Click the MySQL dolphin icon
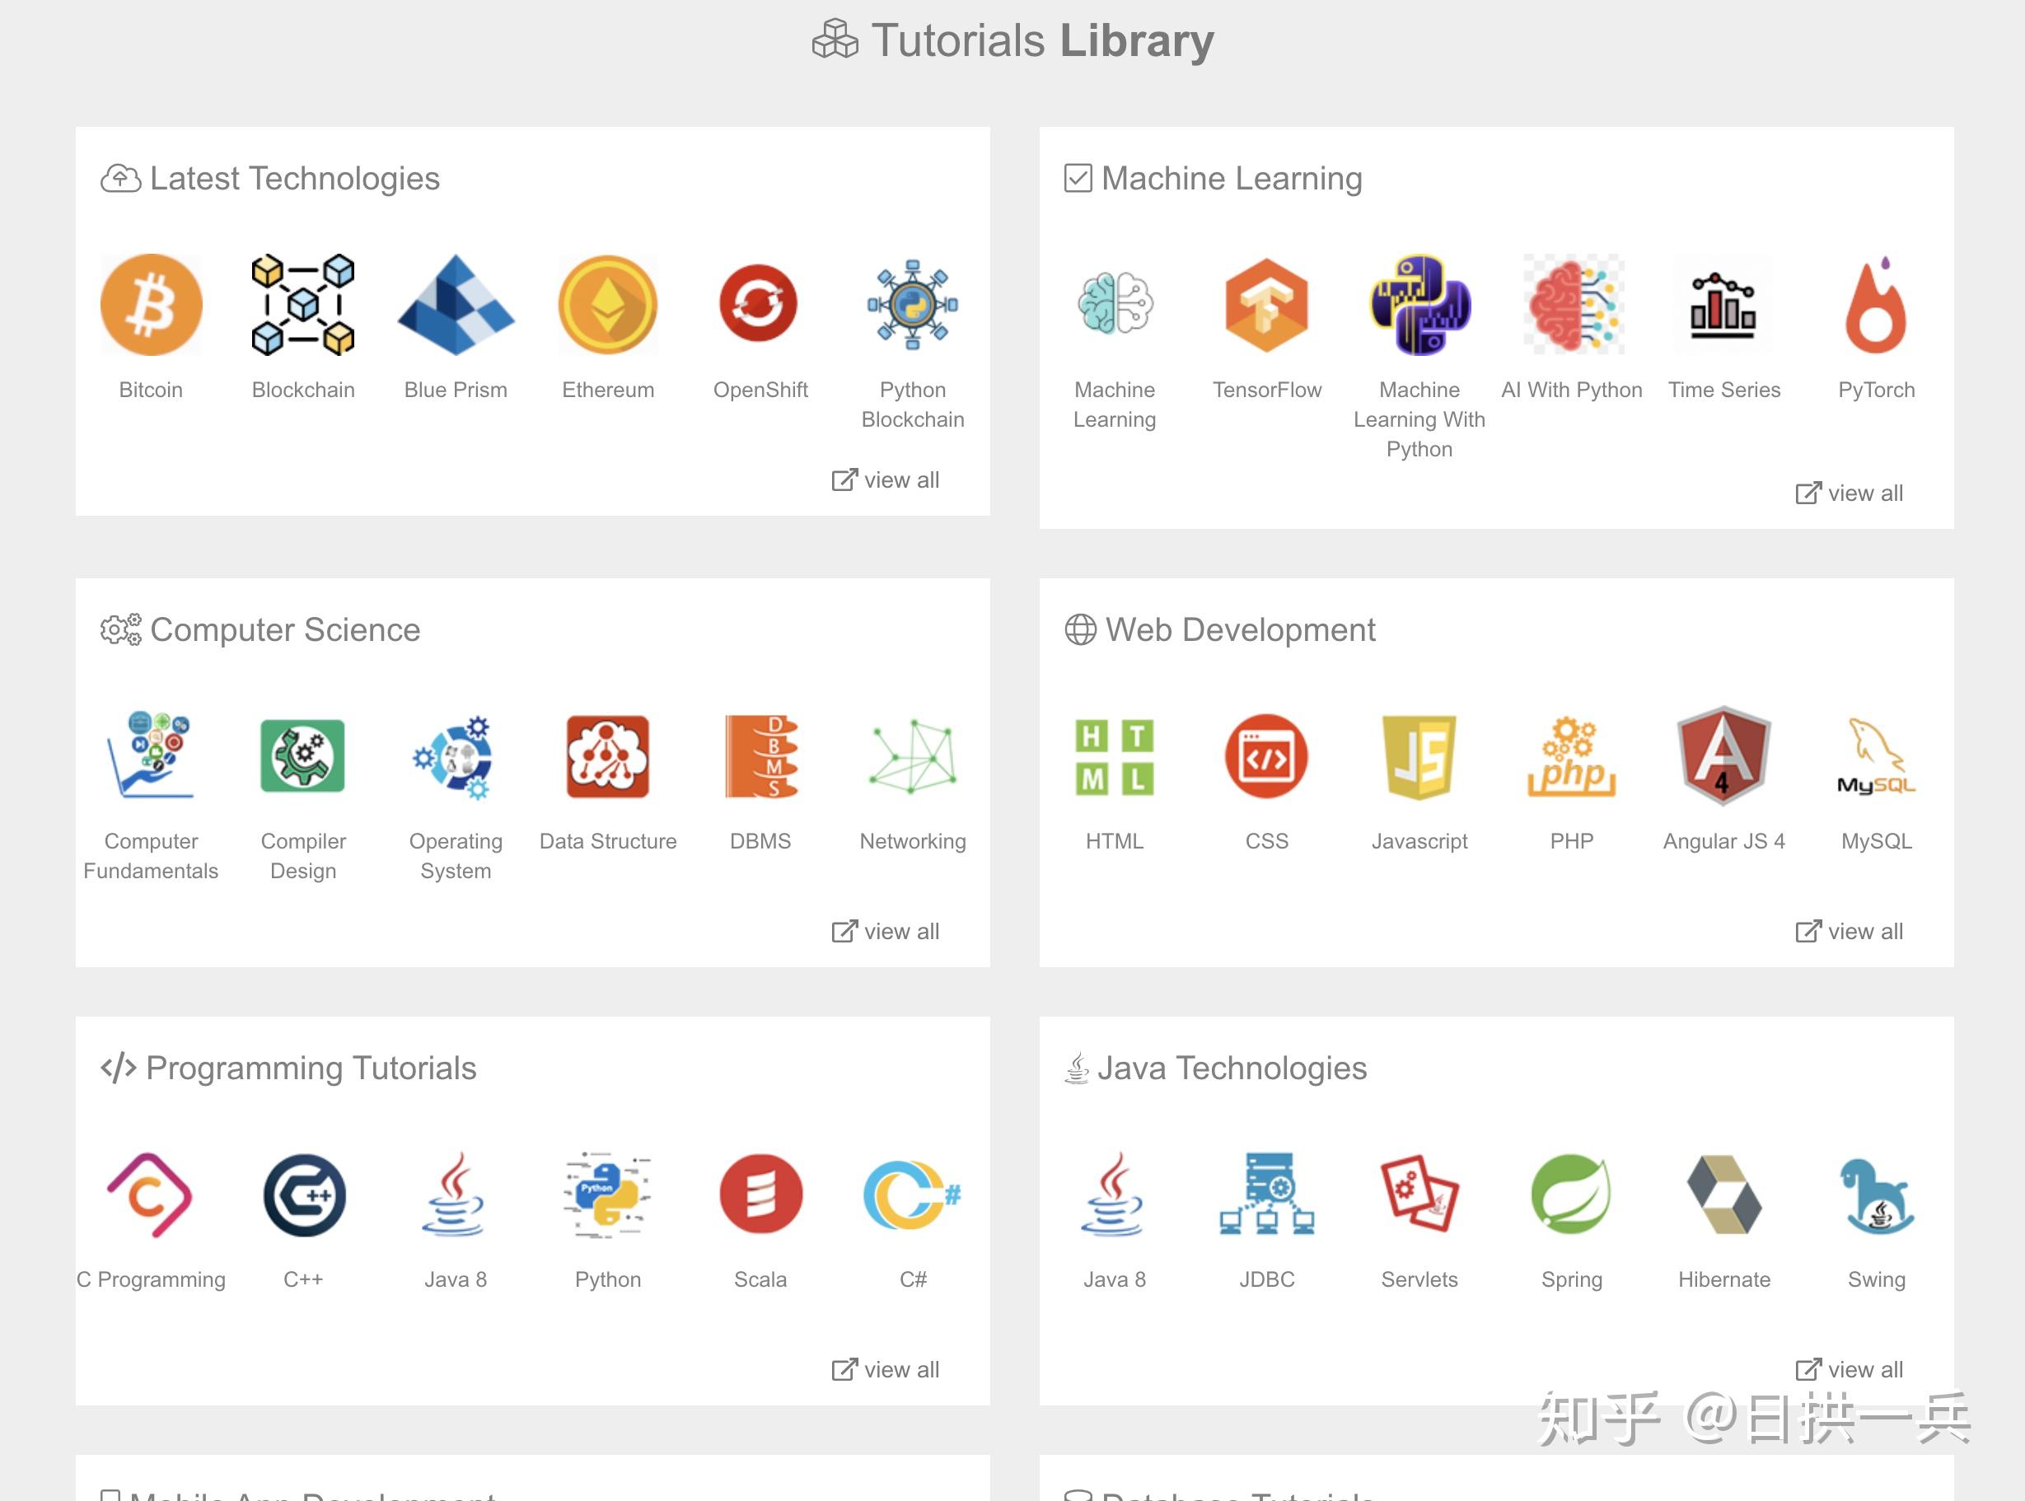The height and width of the screenshot is (1501, 2025). click(1876, 756)
